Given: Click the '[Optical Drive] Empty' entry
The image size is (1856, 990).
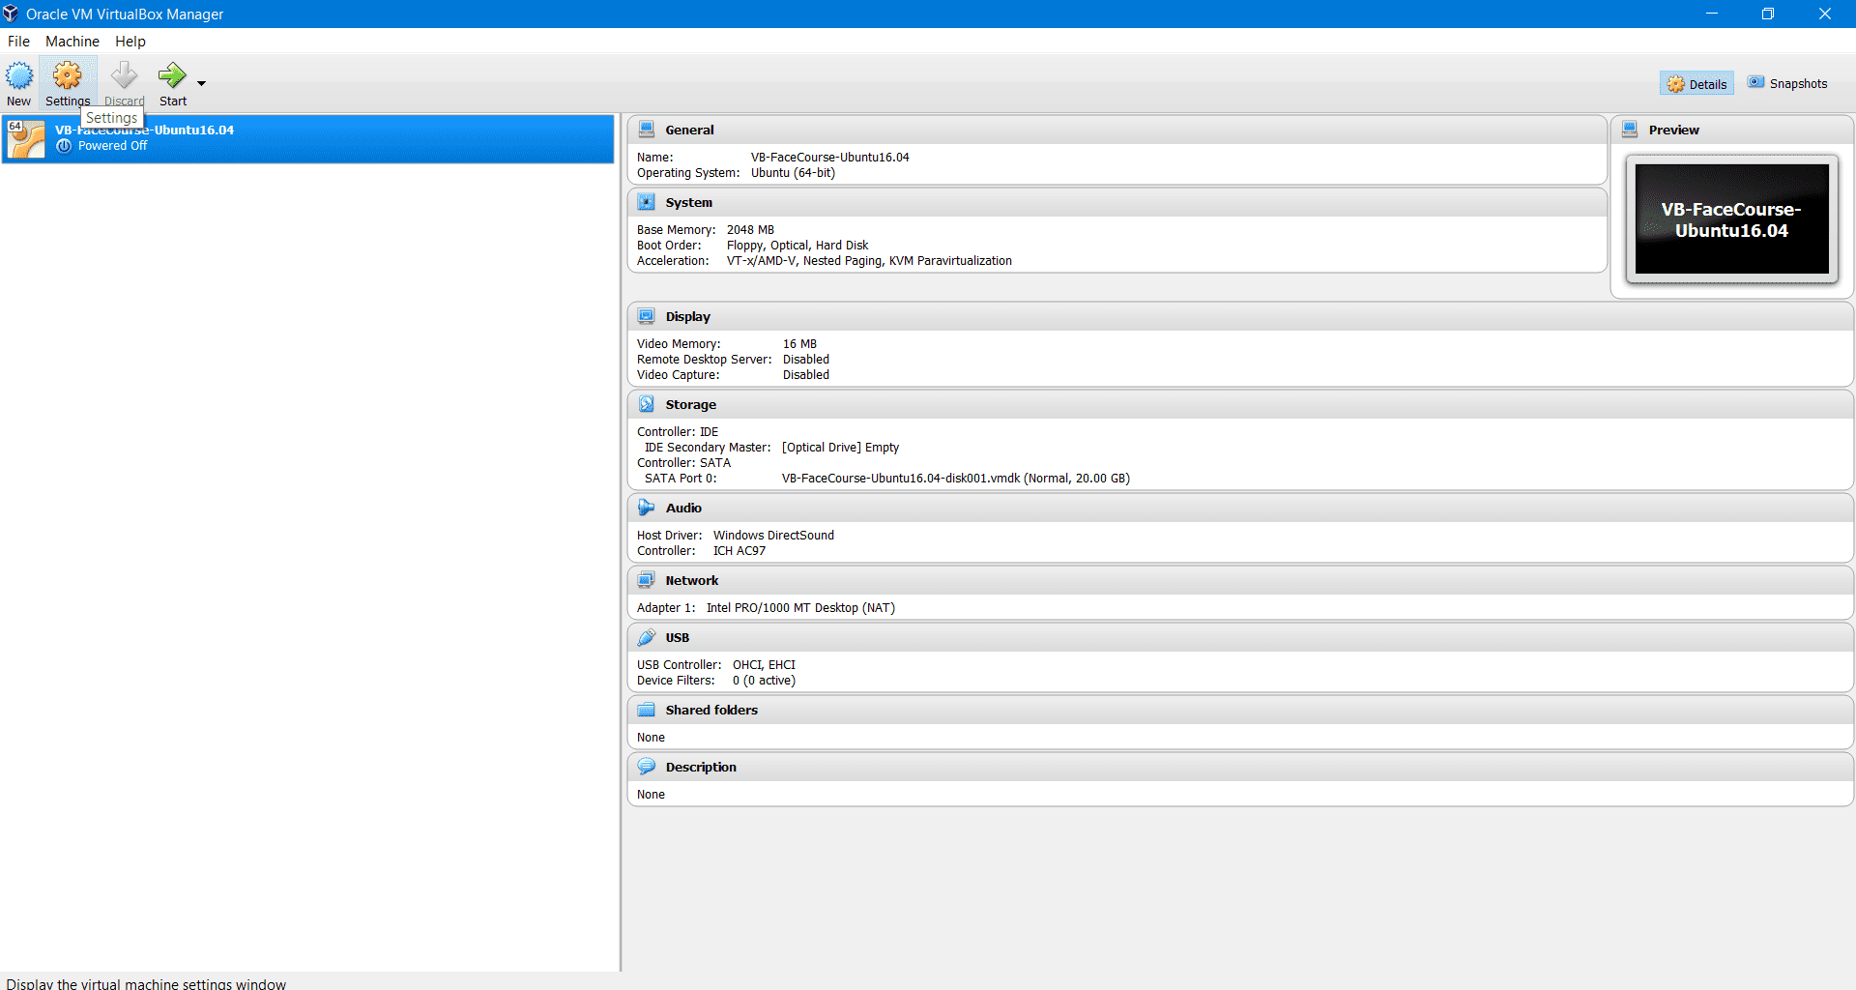Looking at the screenshot, I should [840, 448].
